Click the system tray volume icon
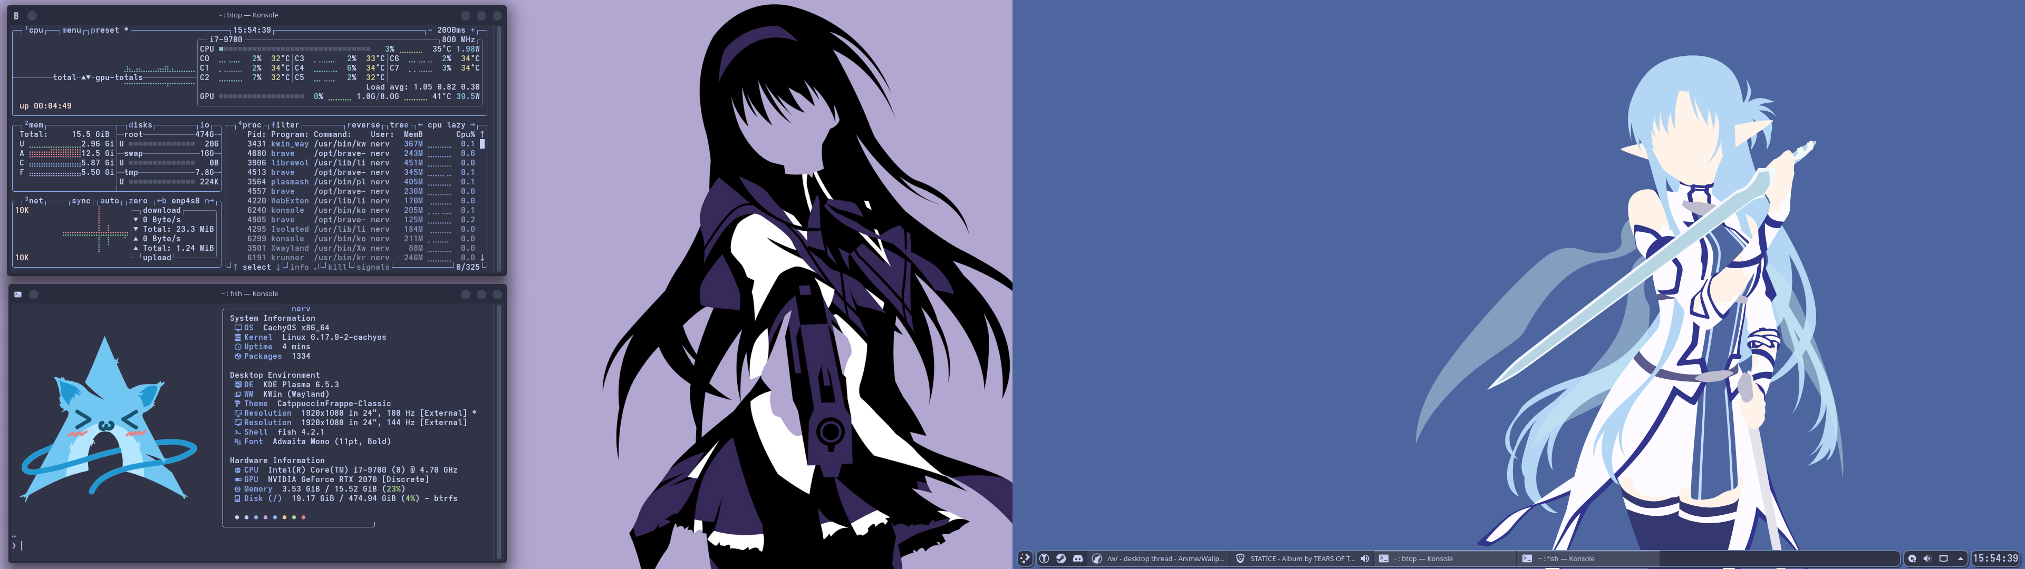Image resolution: width=2025 pixels, height=569 pixels. click(x=1927, y=559)
